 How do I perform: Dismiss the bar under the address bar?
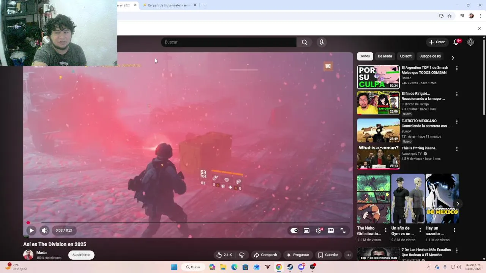(x=479, y=28)
